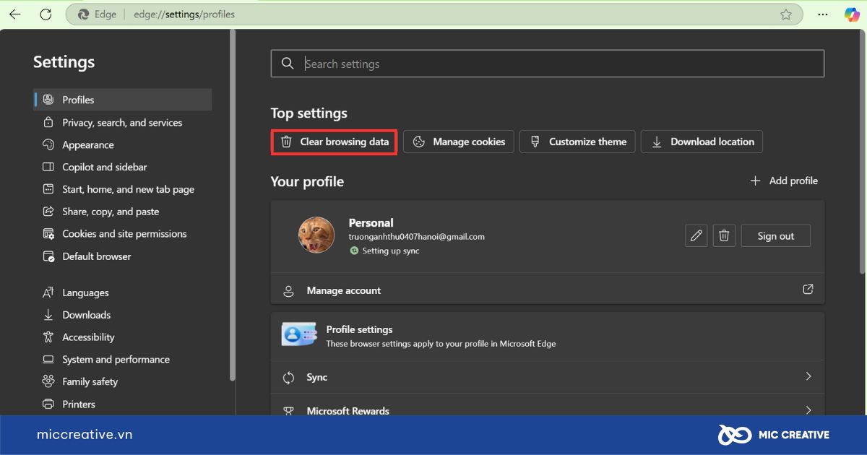Click the cat profile picture thumbnail

point(316,235)
